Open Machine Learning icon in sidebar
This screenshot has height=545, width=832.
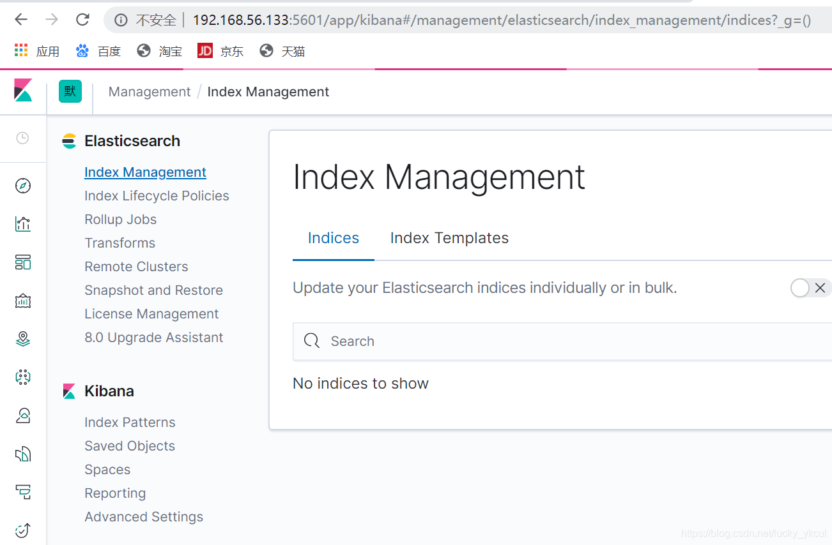[x=23, y=377]
